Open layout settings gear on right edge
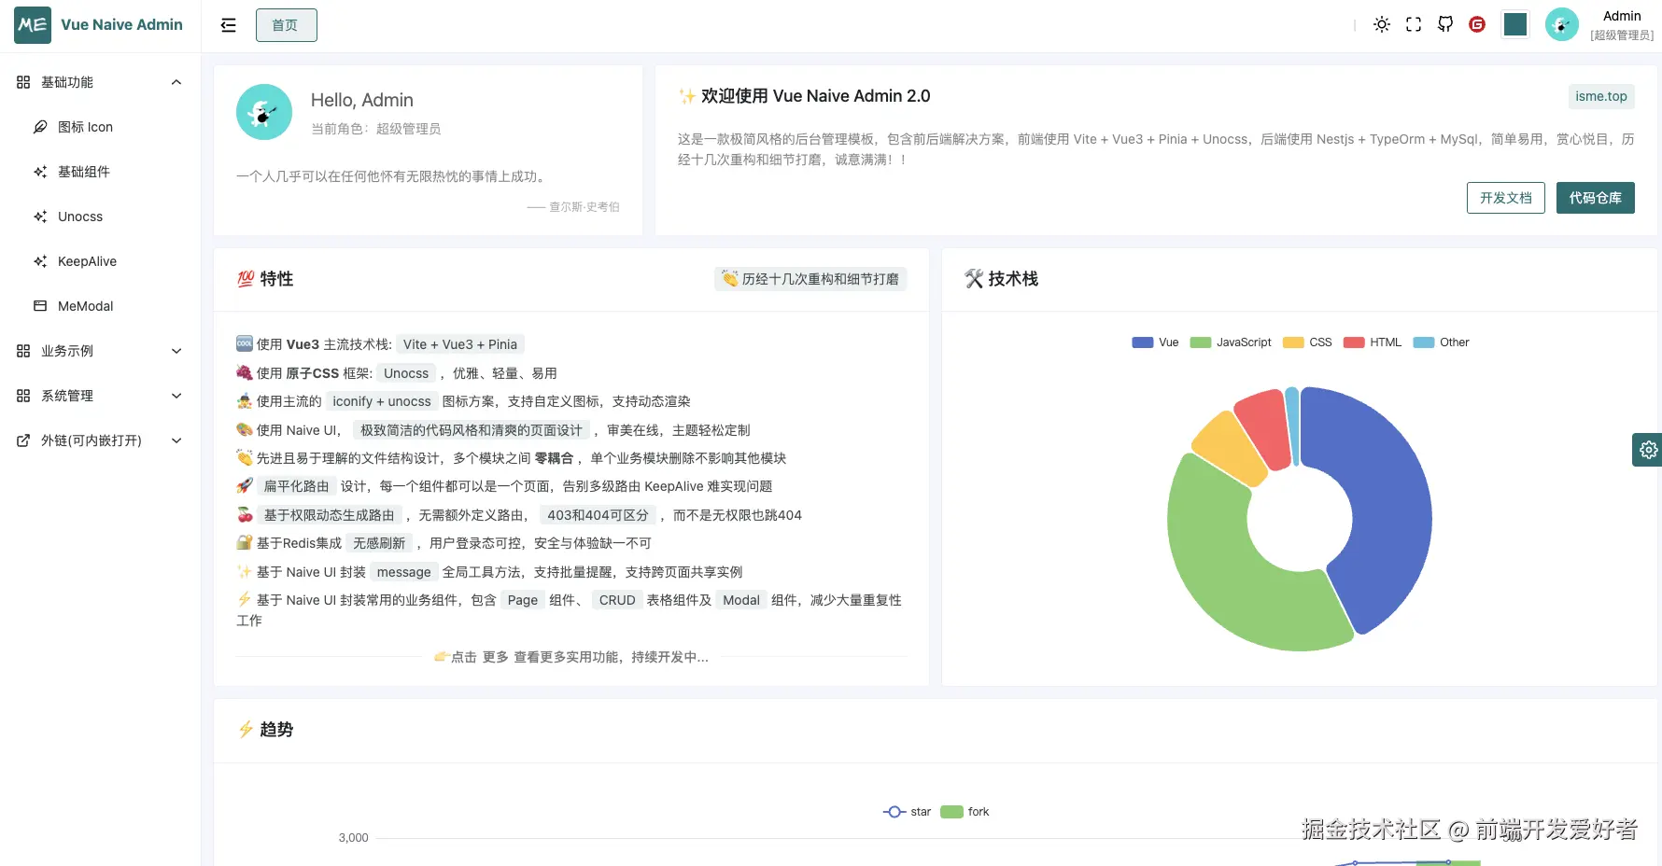The image size is (1662, 866). 1648,450
